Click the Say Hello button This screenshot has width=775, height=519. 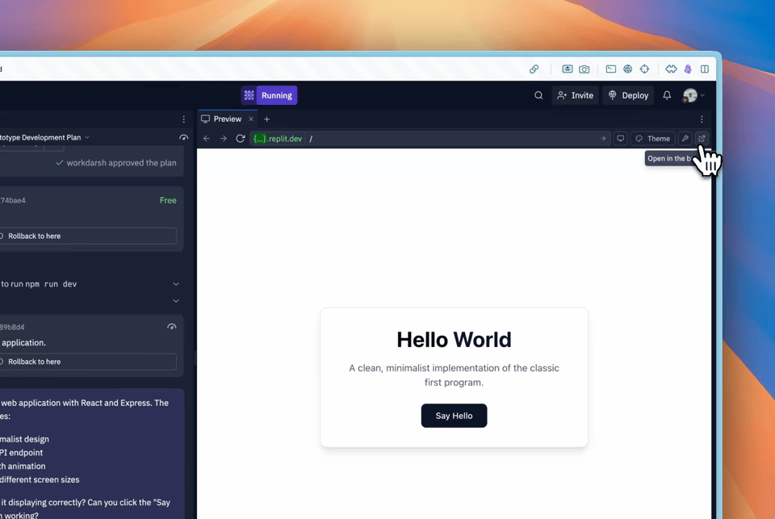454,416
